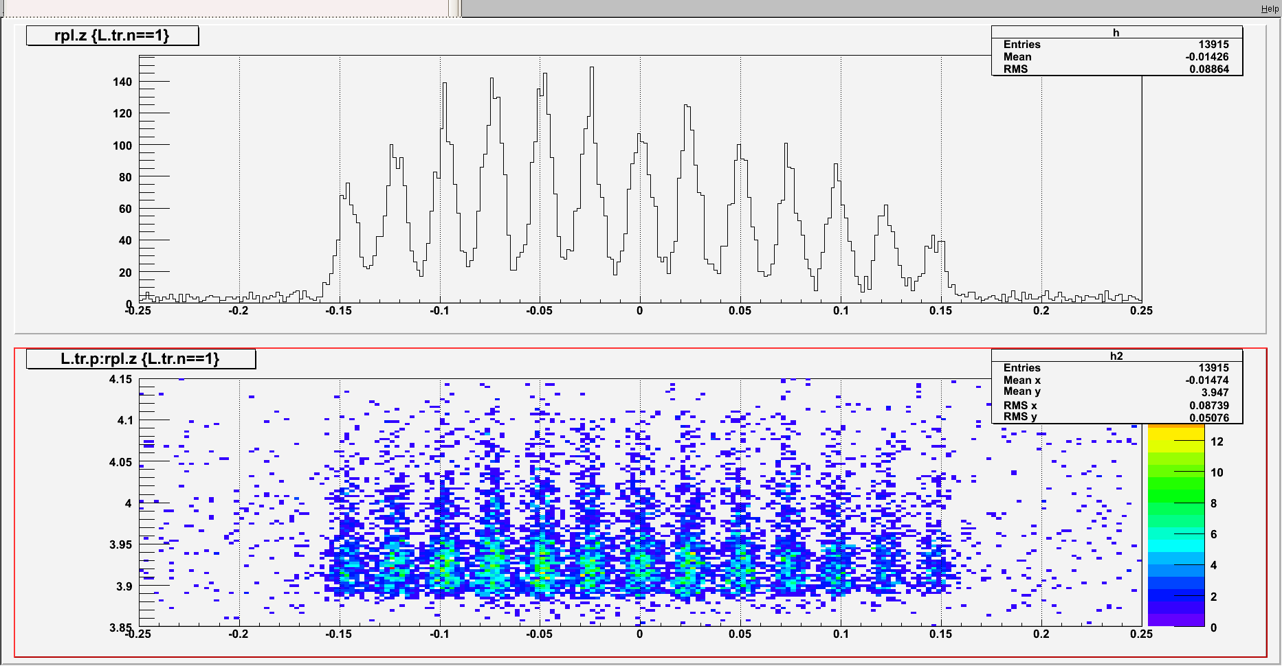Click the top histogram y-axis label 60
Screen dimensions: 1282x666
[x=125, y=209]
